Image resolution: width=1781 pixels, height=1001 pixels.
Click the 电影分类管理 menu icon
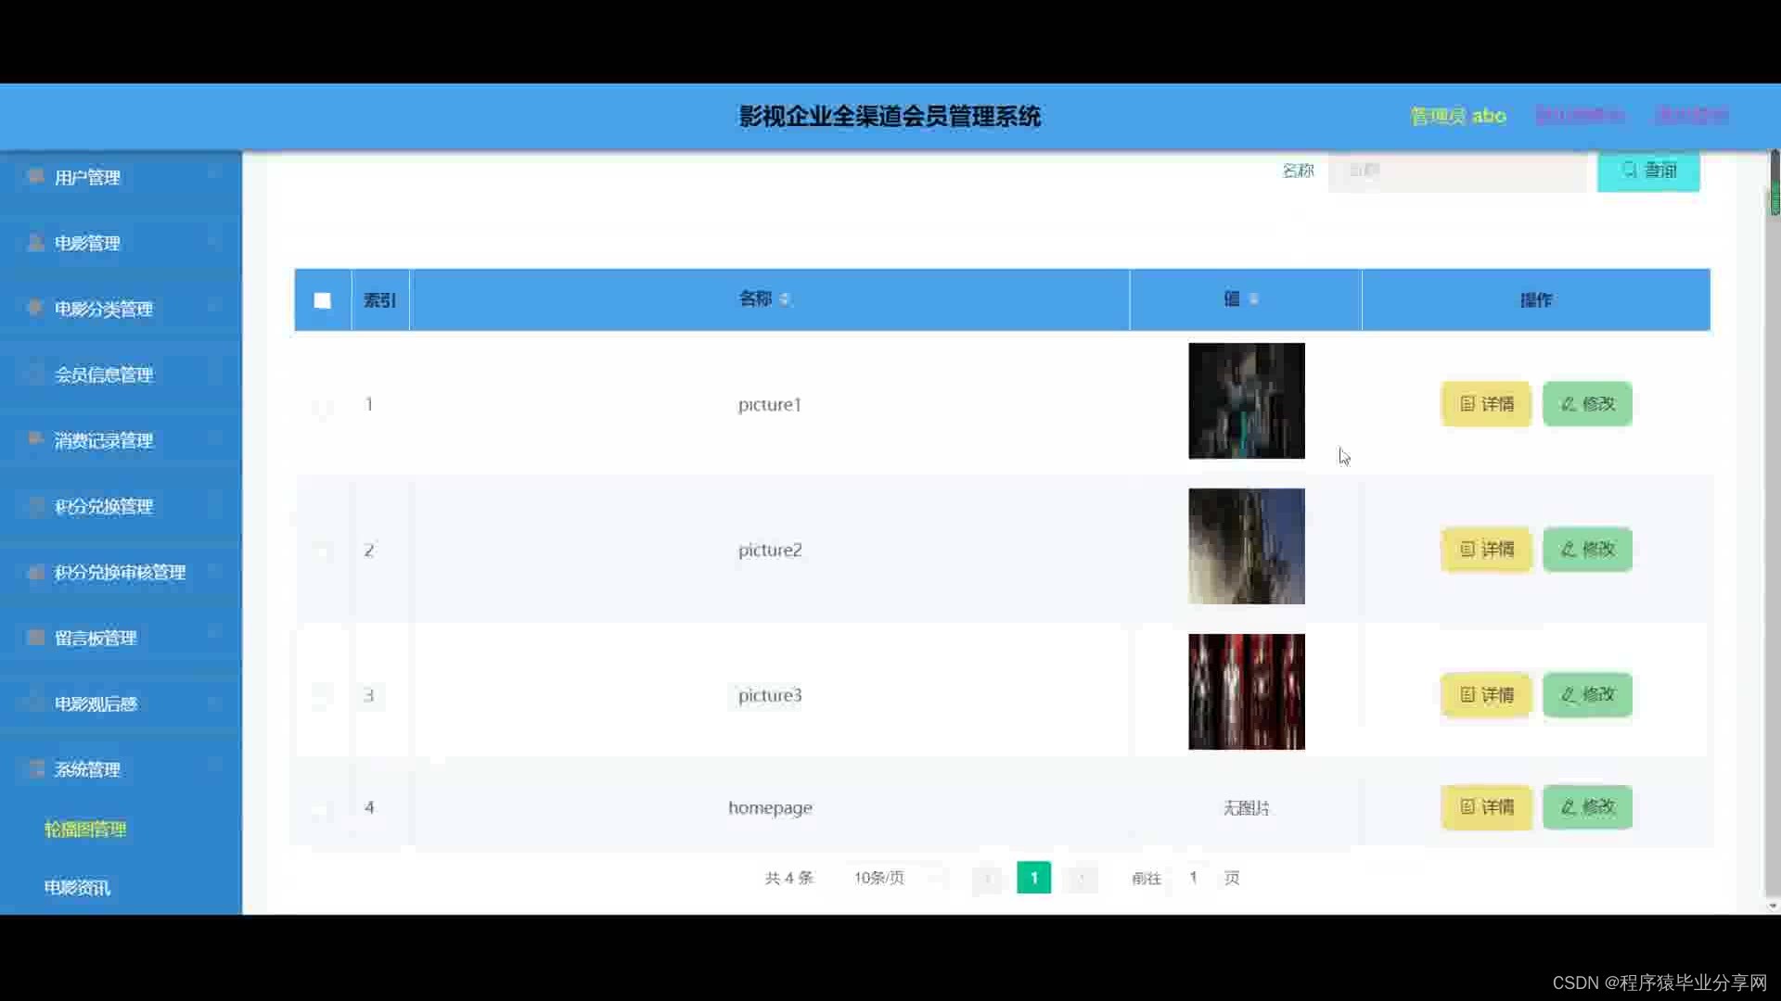(x=35, y=308)
